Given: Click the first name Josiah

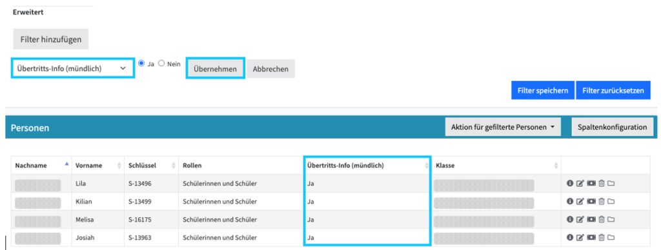Looking at the screenshot, I should click(85, 238).
